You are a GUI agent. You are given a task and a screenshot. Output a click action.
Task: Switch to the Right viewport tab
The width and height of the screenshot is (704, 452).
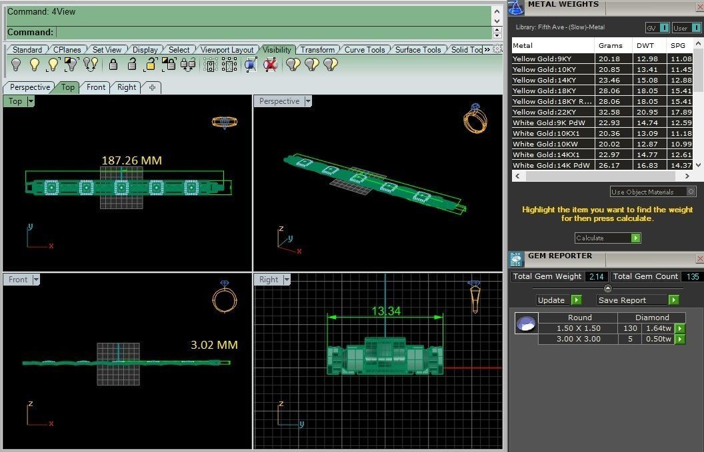[x=127, y=87]
